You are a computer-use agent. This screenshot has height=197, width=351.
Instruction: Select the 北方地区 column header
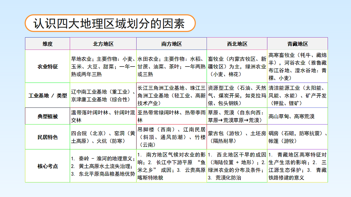(103, 44)
